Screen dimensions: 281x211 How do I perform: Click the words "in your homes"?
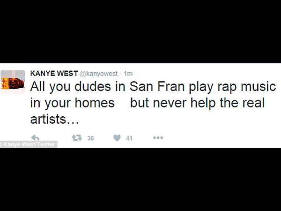(72, 103)
